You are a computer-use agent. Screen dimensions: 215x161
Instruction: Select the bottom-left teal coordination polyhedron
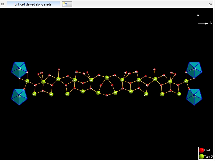[x=19, y=97]
